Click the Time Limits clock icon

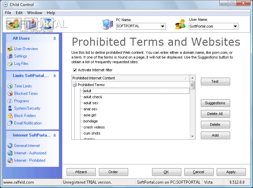[x=10, y=86]
